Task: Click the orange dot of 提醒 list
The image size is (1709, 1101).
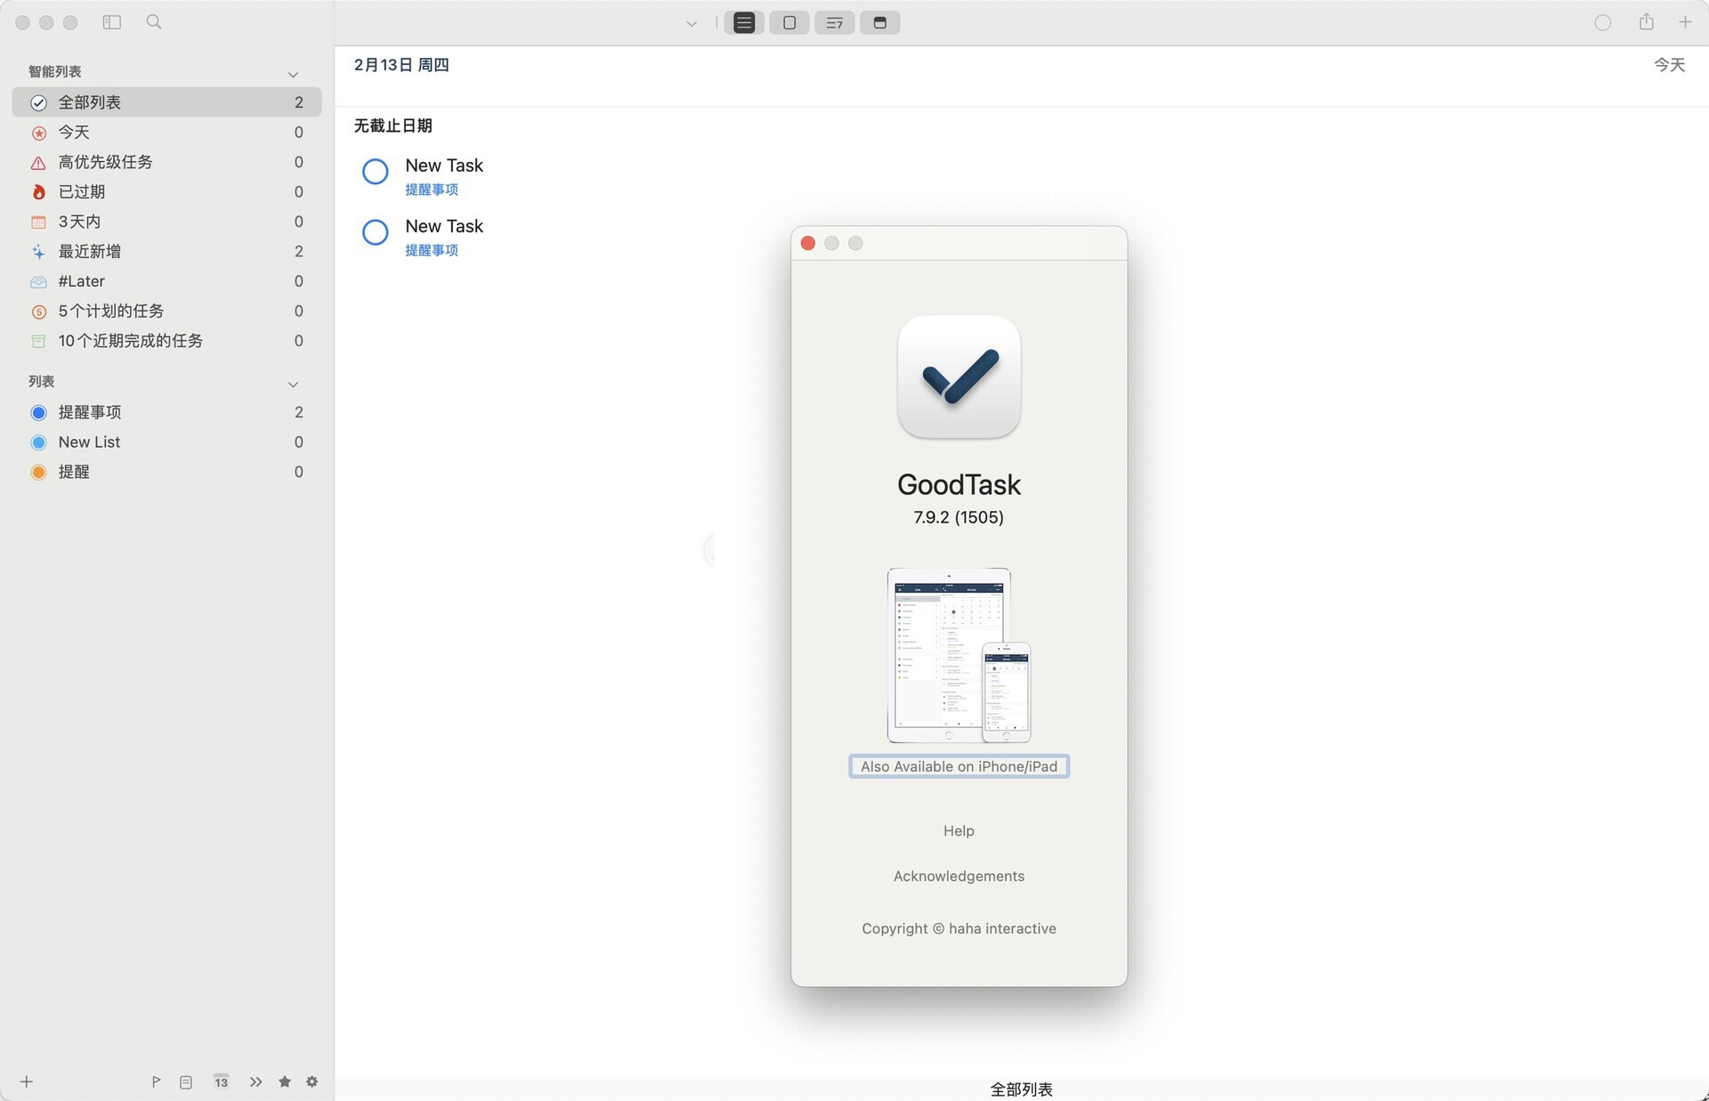Action: pos(38,472)
